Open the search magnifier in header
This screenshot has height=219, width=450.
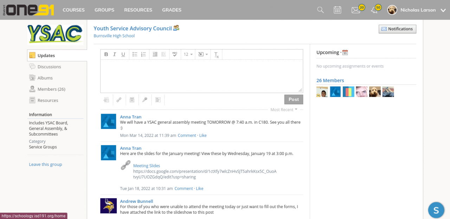[x=320, y=10]
